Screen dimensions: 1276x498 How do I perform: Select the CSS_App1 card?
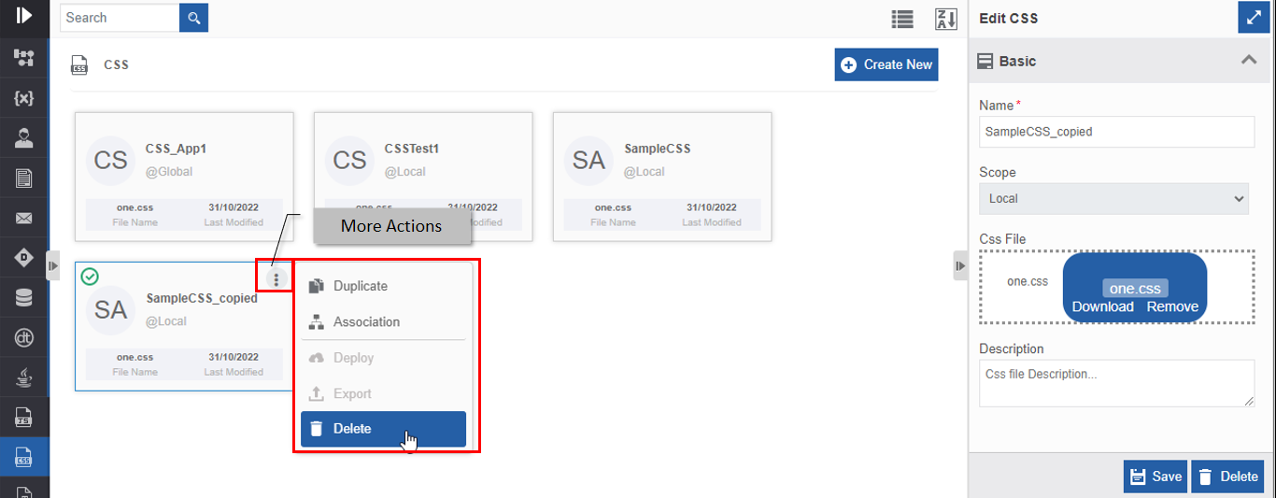coord(184,177)
